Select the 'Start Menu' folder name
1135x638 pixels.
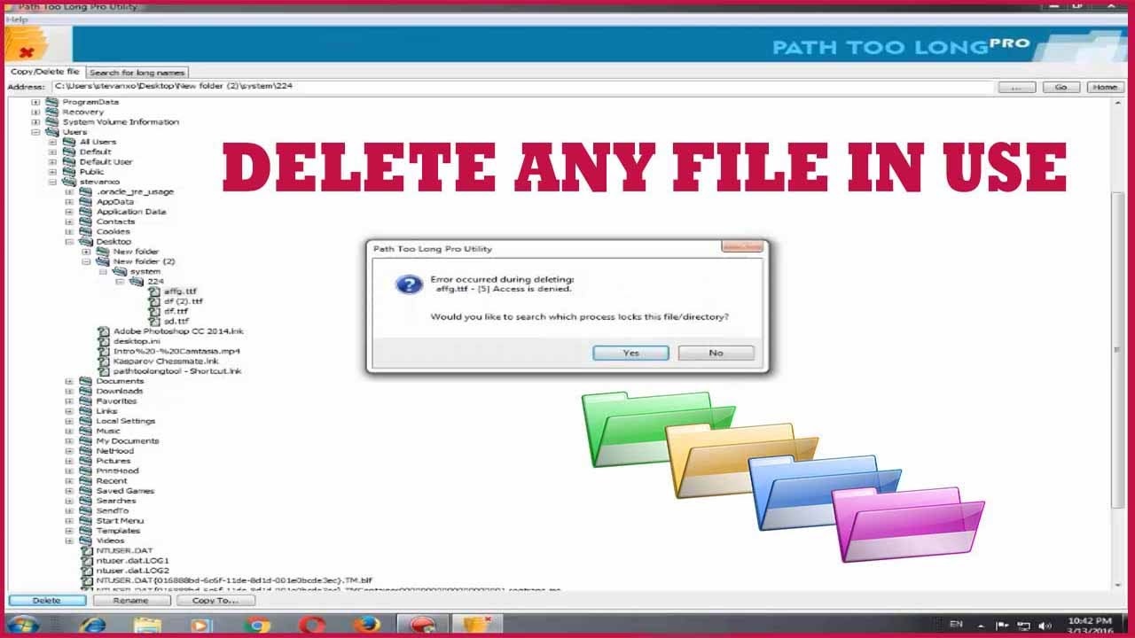pyautogui.click(x=120, y=521)
